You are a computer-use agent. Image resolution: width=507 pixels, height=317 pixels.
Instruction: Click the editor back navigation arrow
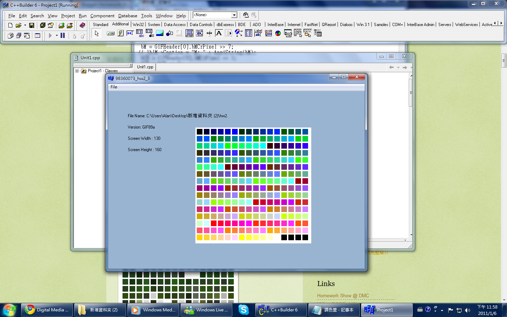[x=392, y=67]
